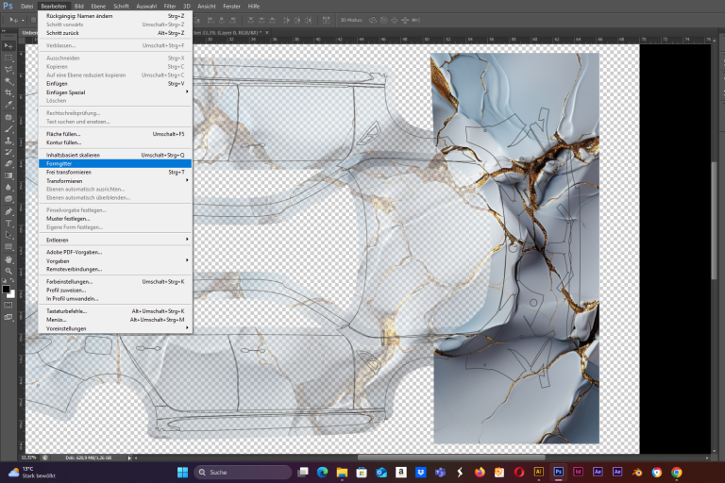The image size is (725, 483).
Task: Select the Crop tool
Action: (8, 92)
